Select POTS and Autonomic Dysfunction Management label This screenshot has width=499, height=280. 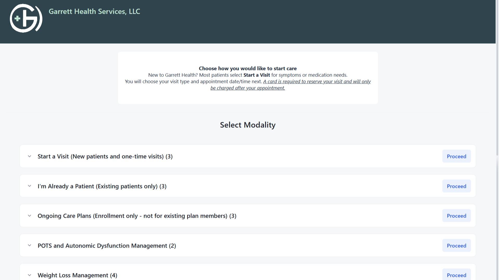click(107, 246)
